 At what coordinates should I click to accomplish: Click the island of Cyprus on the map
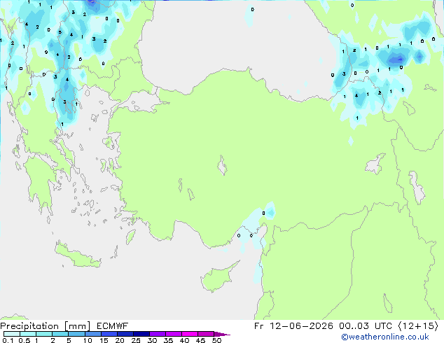pos(216,278)
